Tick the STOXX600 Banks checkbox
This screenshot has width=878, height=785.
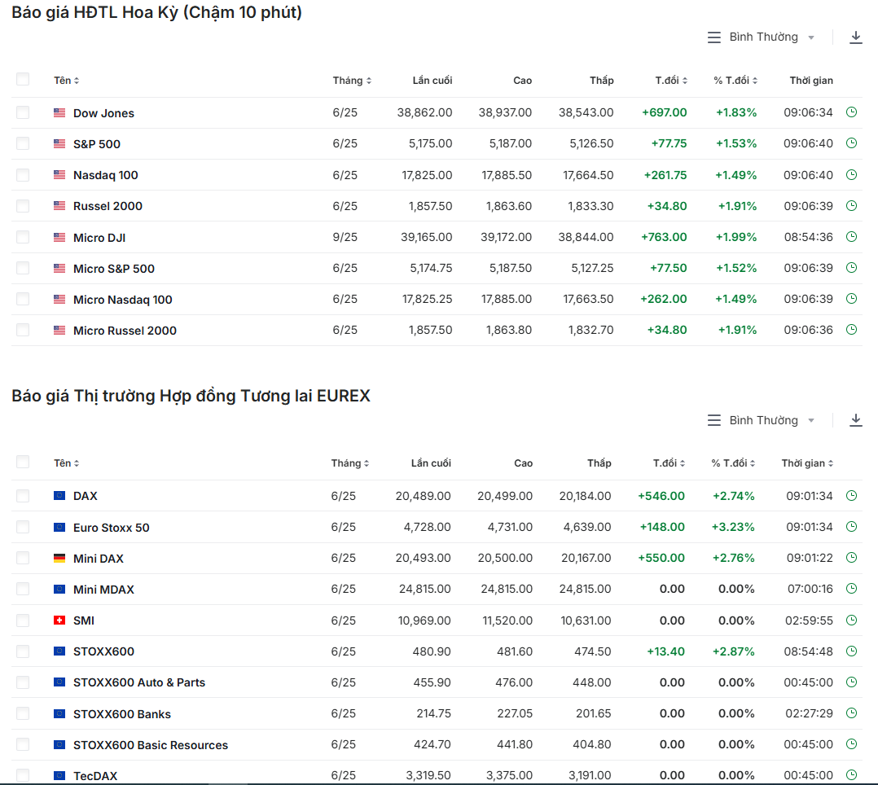[x=23, y=713]
